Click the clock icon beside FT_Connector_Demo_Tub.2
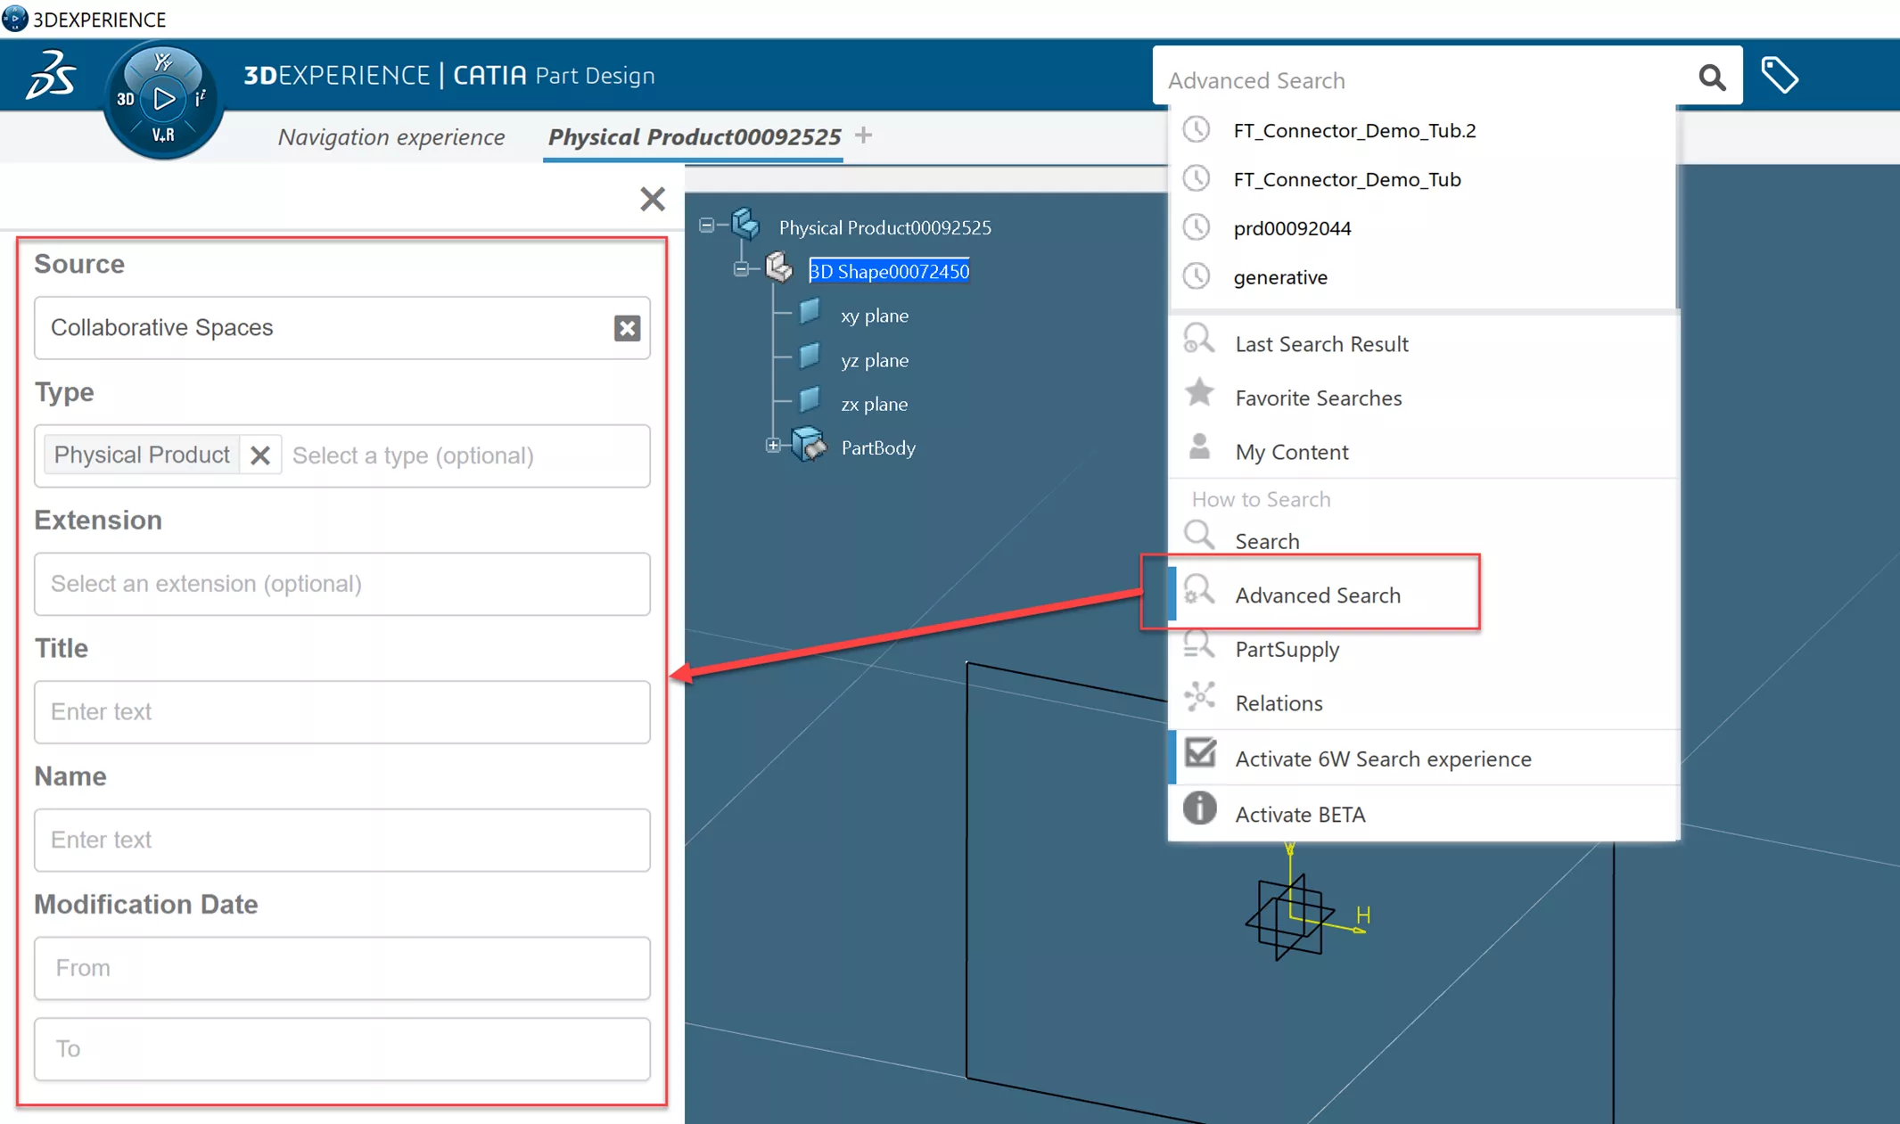The width and height of the screenshot is (1900, 1124). (1197, 129)
